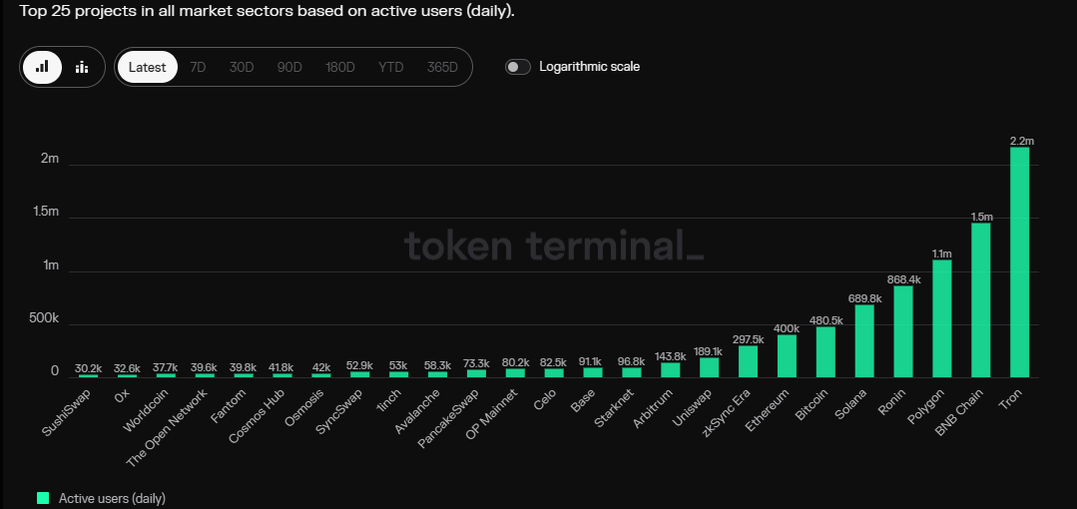The width and height of the screenshot is (1077, 509).
Task: Click the Ronin bar in the chart
Action: (x=903, y=331)
